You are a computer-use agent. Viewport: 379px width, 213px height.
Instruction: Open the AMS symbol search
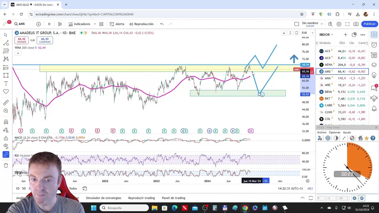pyautogui.click(x=20, y=24)
